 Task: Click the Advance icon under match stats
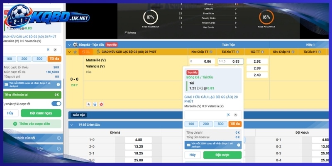(x=126, y=33)
